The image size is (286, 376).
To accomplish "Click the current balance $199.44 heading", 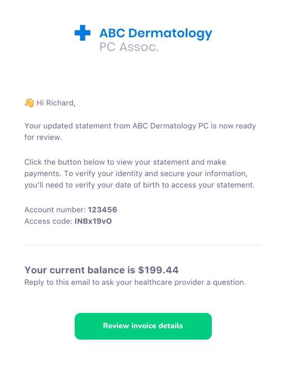I will tap(102, 270).
